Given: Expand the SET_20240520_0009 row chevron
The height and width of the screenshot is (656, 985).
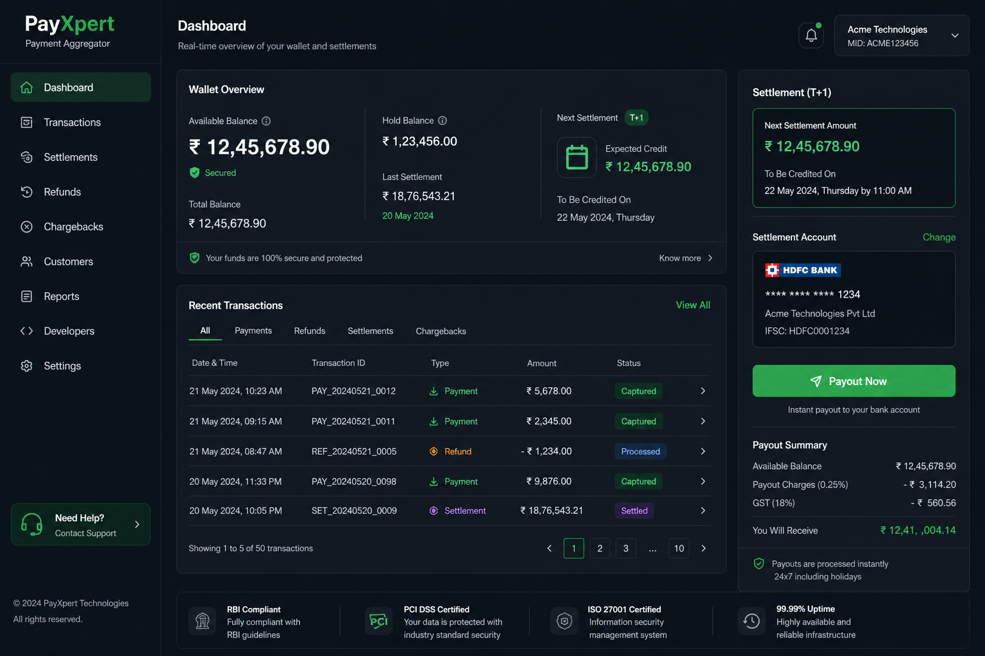Looking at the screenshot, I should (x=703, y=511).
